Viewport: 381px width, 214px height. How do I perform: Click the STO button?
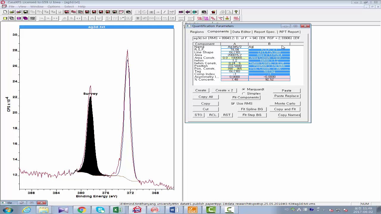tap(198, 115)
